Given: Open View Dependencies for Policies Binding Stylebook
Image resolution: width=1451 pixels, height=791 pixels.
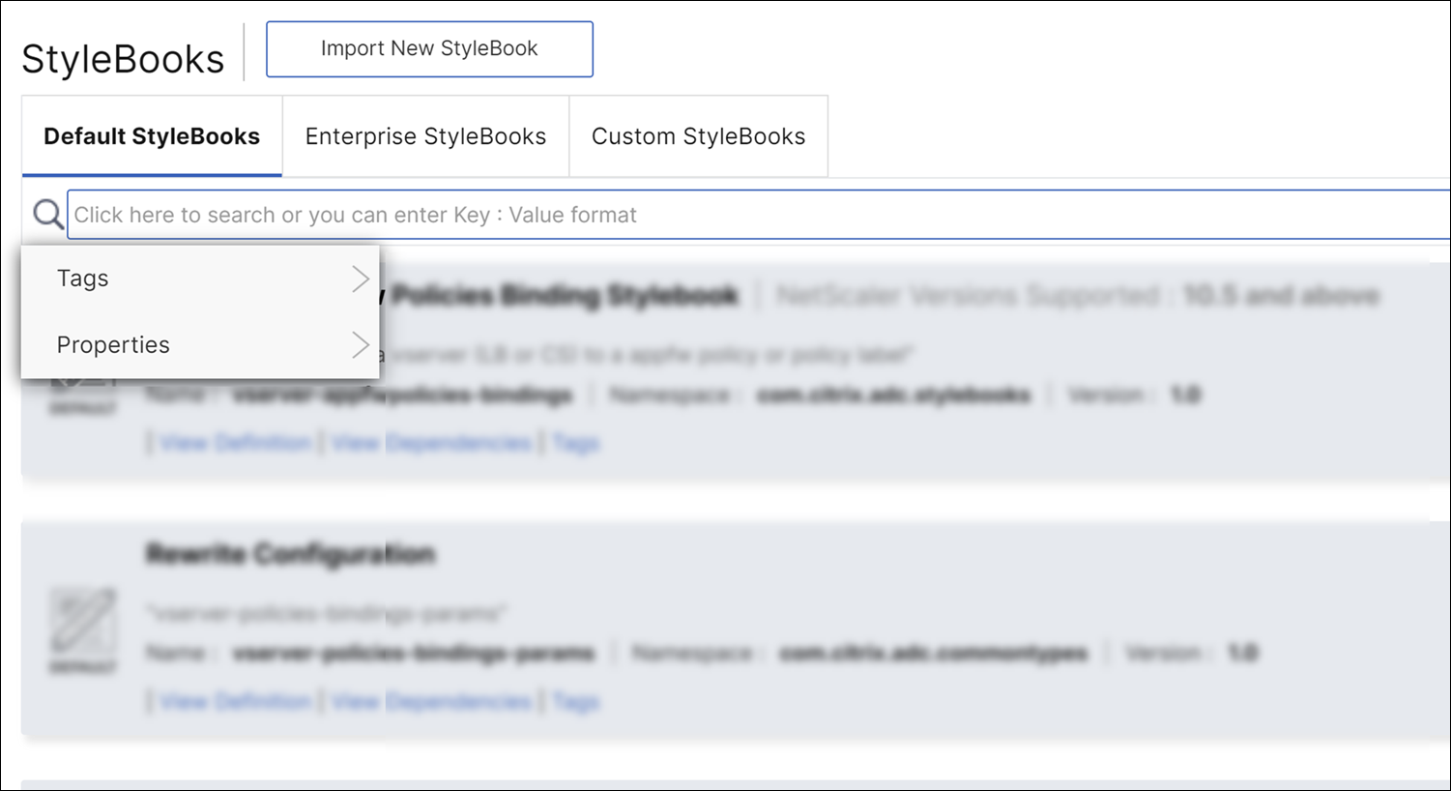Looking at the screenshot, I should click(431, 443).
